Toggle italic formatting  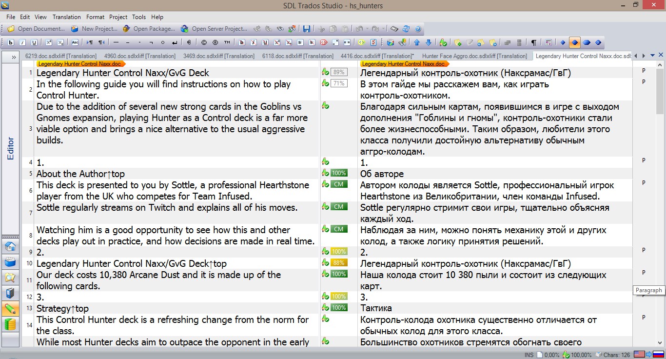[x=22, y=42]
